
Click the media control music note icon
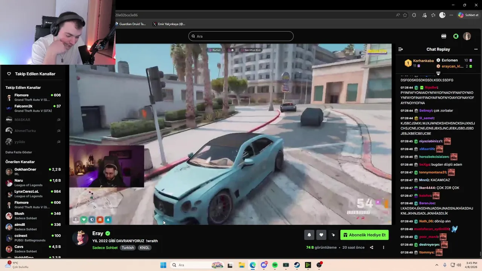point(424,15)
